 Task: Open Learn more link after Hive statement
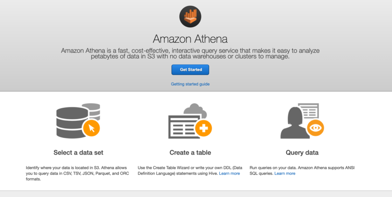point(229,174)
